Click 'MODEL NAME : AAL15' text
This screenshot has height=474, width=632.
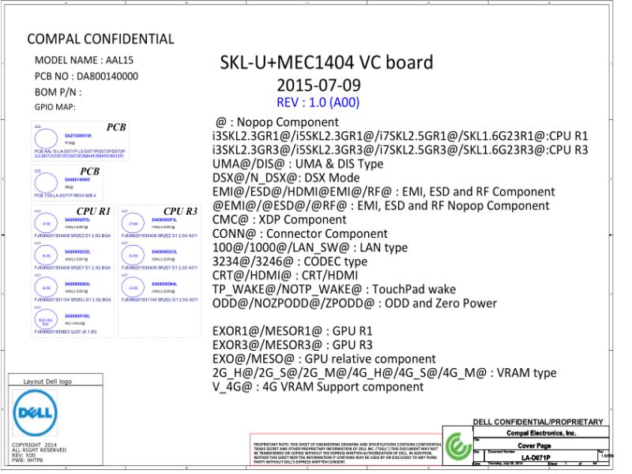click(84, 61)
